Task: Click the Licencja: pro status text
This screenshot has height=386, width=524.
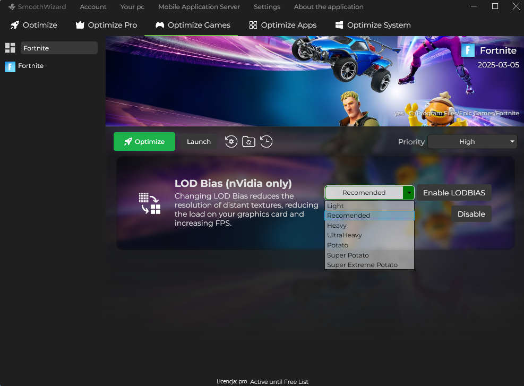Action: pos(231,381)
